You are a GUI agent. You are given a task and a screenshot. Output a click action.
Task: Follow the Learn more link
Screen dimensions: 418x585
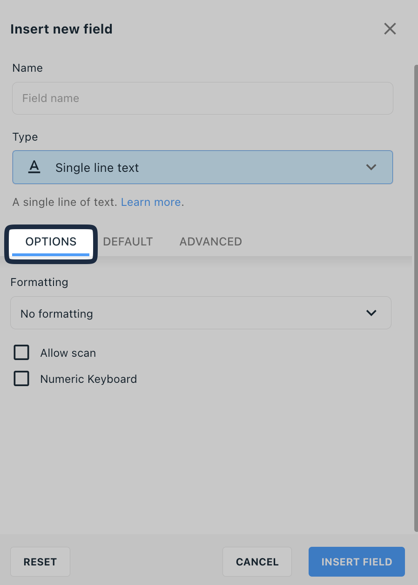tap(151, 202)
